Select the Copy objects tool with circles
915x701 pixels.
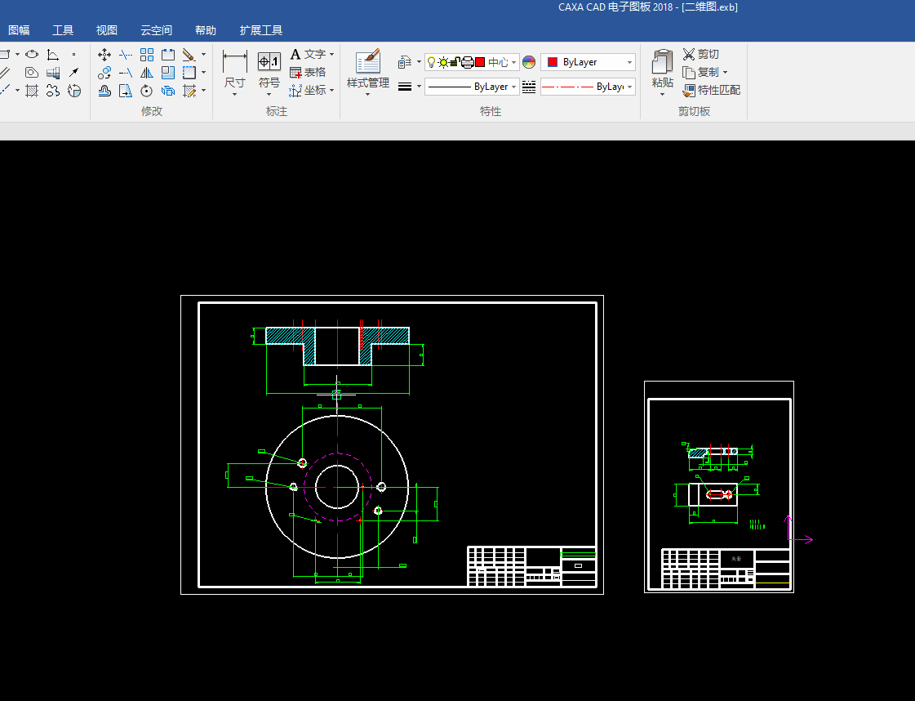point(104,73)
